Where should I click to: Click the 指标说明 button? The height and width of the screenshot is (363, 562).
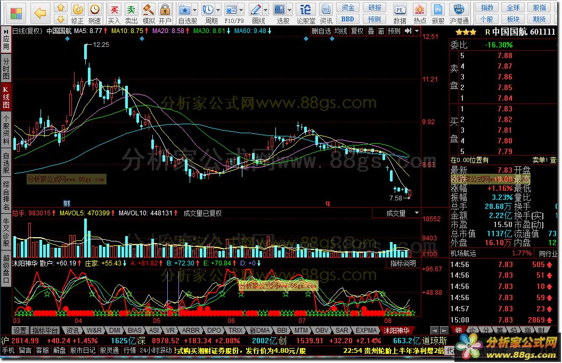click(403, 263)
